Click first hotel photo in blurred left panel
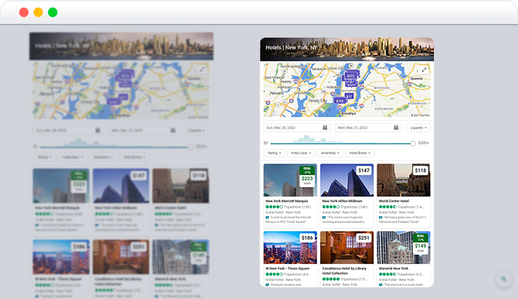518x299 pixels. 61,185
